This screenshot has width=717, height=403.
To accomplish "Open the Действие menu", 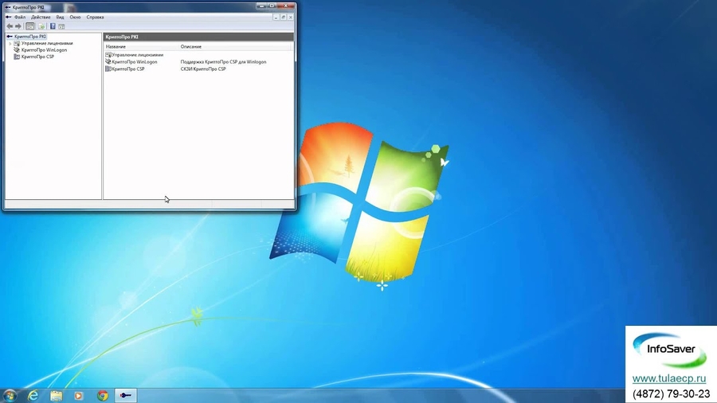I will (41, 17).
